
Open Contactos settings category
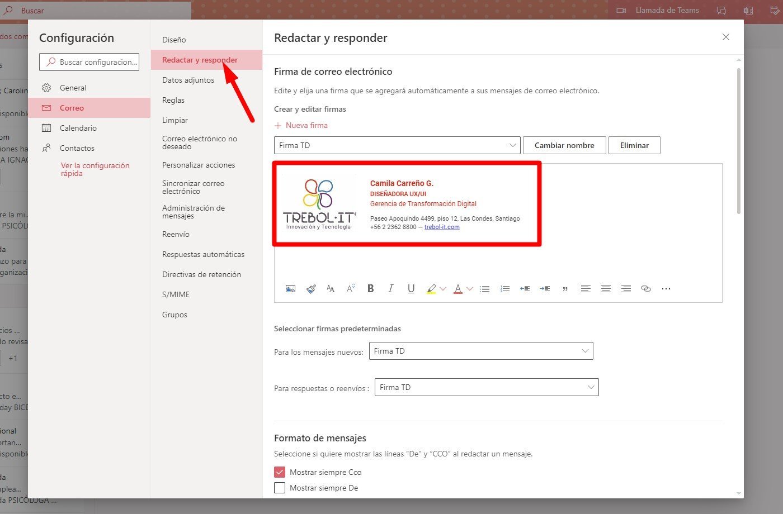[x=89, y=148]
